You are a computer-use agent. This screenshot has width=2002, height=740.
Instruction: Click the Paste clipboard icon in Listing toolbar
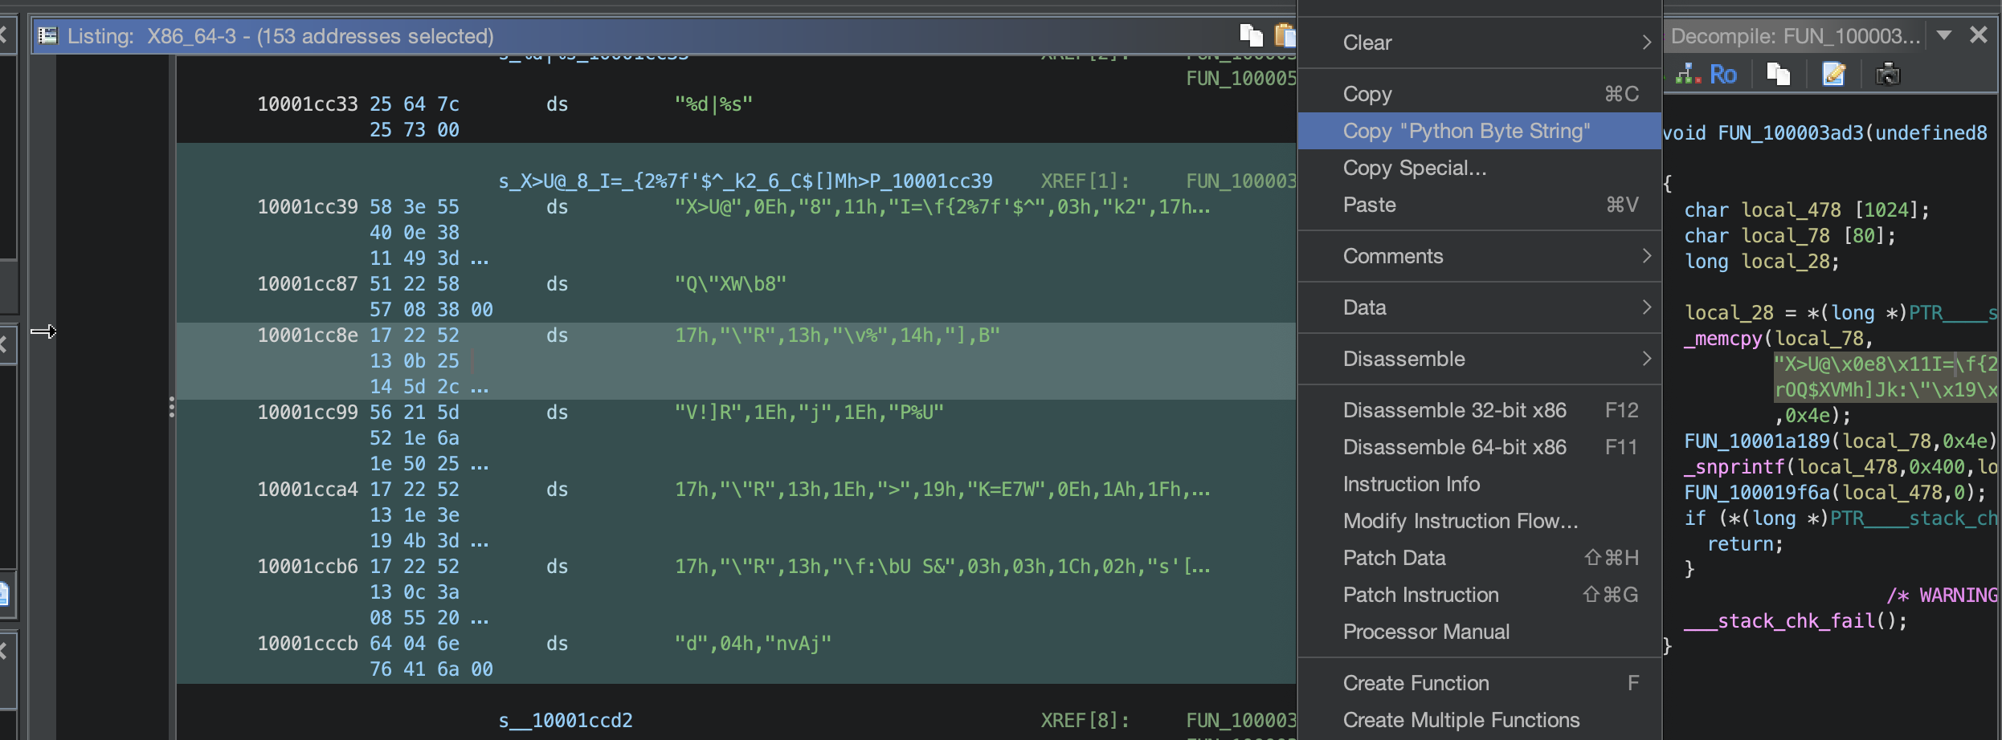pos(1285,35)
